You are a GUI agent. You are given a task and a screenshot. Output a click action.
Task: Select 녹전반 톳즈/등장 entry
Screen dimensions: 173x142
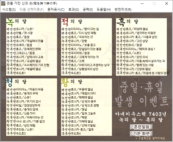18,37
